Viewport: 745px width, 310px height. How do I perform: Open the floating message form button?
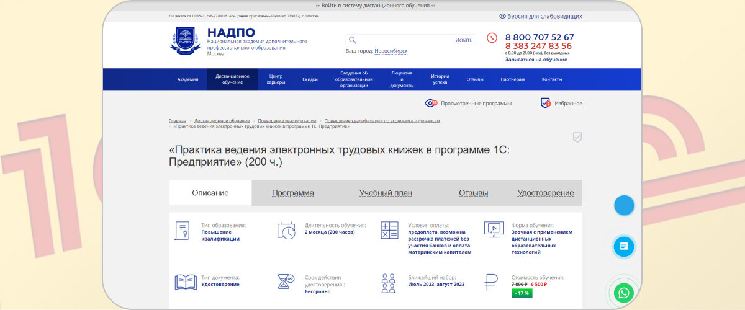[x=624, y=246]
